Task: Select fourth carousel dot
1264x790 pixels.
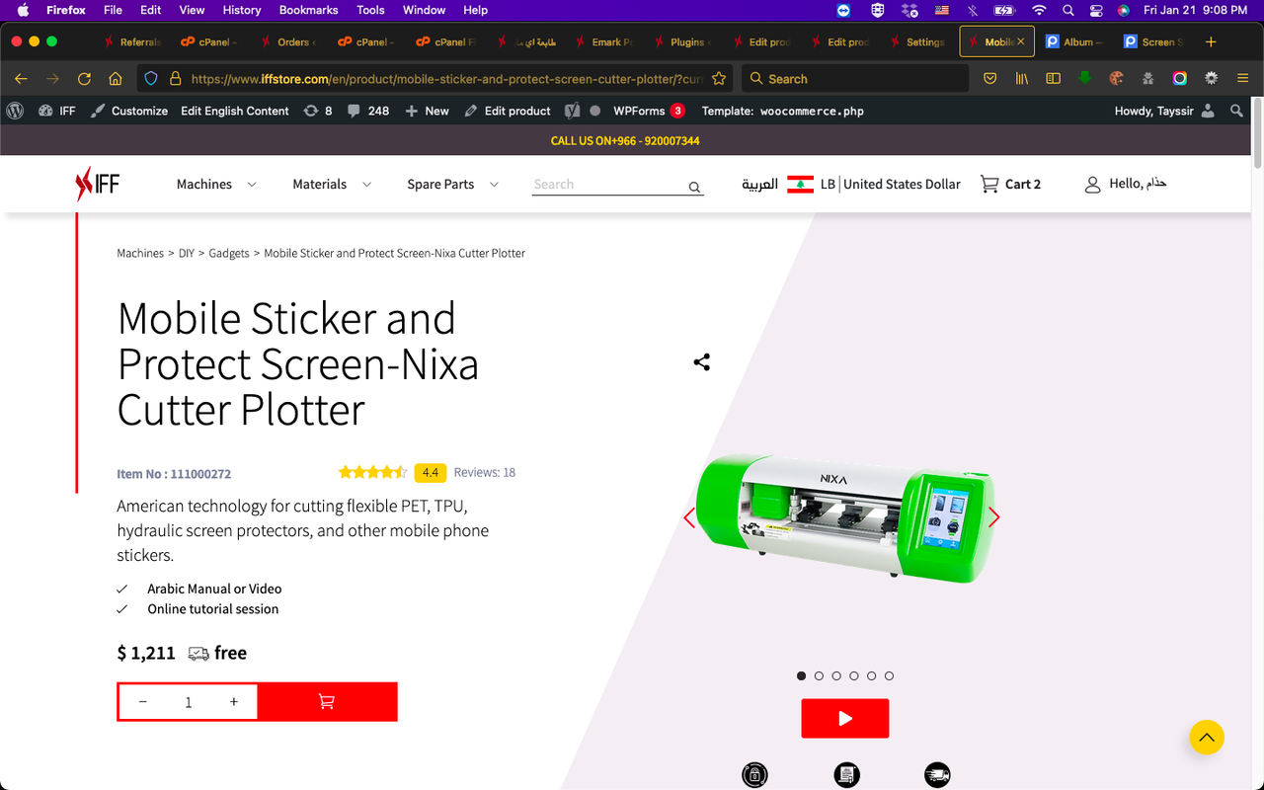Action: pos(854,675)
